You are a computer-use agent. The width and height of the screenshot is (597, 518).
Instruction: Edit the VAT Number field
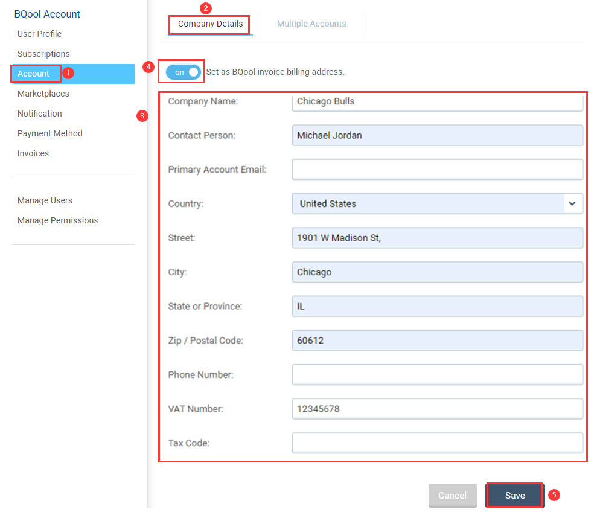pyautogui.click(x=437, y=409)
